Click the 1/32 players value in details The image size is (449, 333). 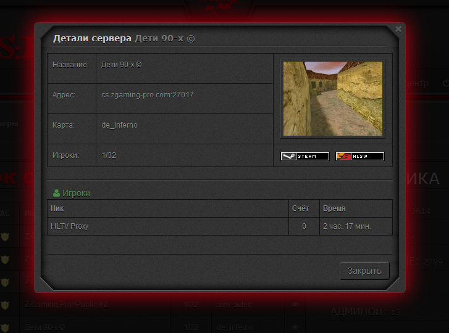[x=109, y=155]
